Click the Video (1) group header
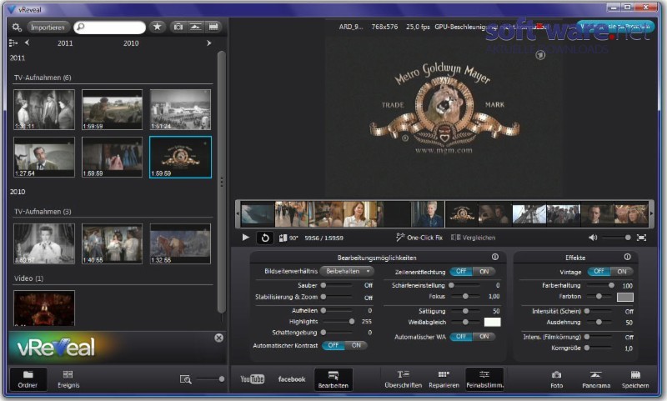The image size is (667, 401). click(x=28, y=278)
